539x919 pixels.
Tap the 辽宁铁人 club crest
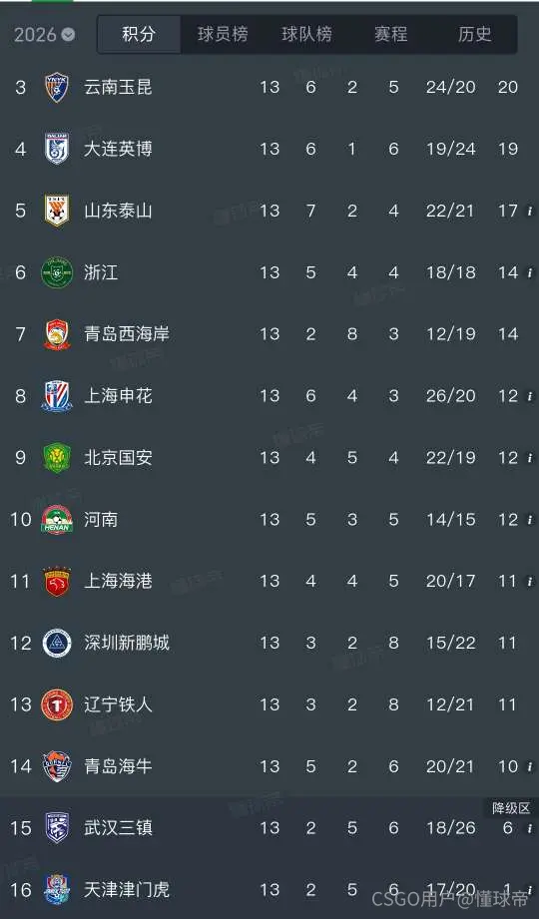(57, 704)
